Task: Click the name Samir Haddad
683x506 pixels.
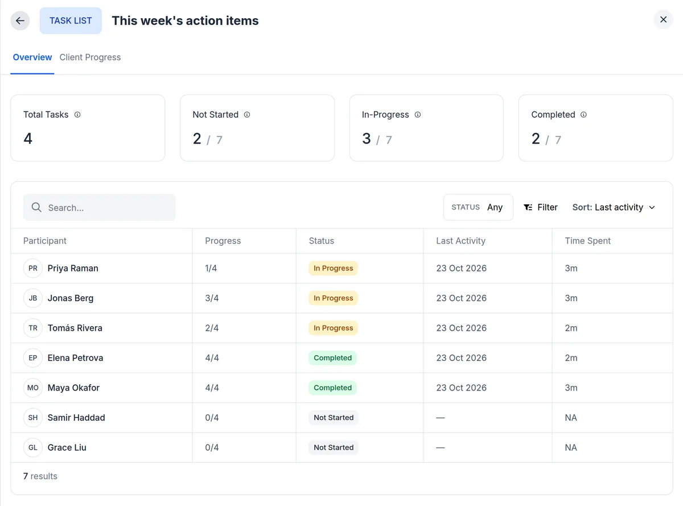Action: tap(76, 417)
